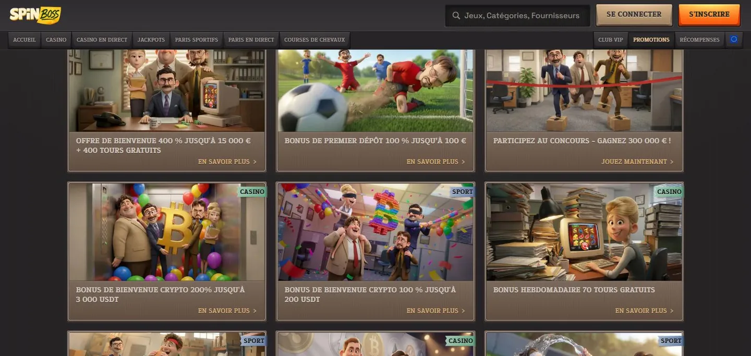Click the CASINO tag on the Bitcoin balloons card
Image resolution: width=751 pixels, height=356 pixels.
252,192
